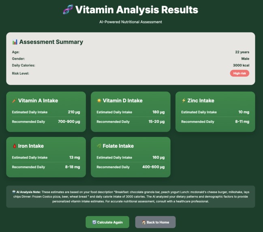
Task: Click the Calculate Again button
Action: click(x=107, y=222)
